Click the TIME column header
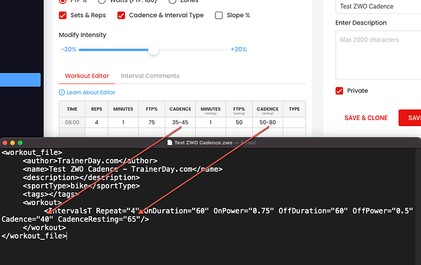The width and height of the screenshot is (421, 265). click(72, 109)
